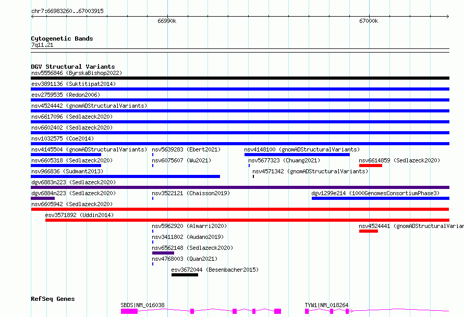Click the nsv4145504 gnomAD variant label

click(89, 149)
